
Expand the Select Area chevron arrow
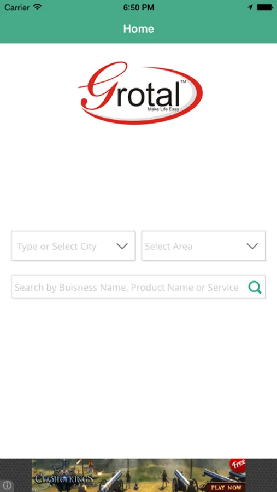[252, 246]
